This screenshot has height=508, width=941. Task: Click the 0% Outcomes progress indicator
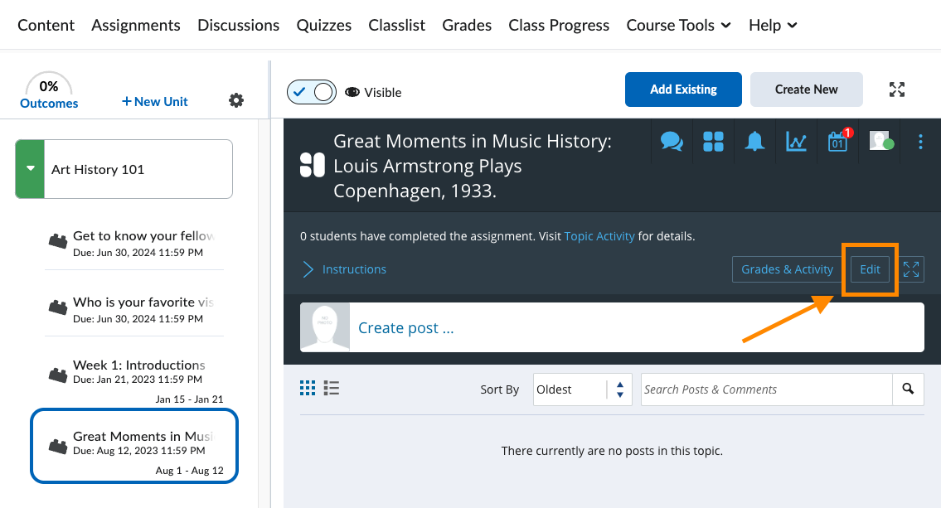tap(49, 93)
